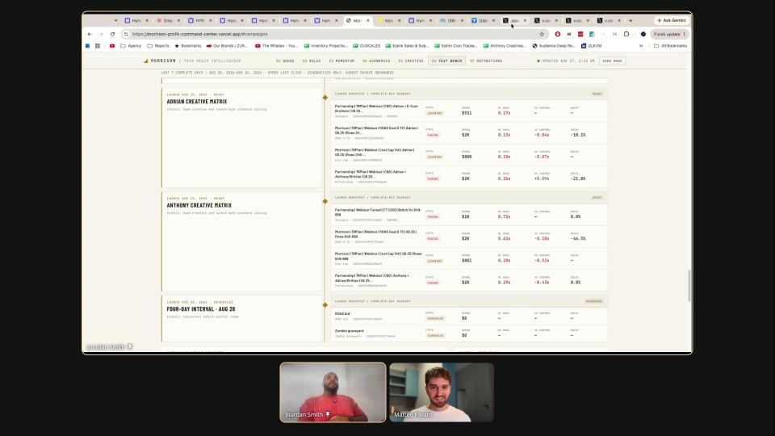Open the Eskiin Sales & Sub bookmark

point(407,46)
